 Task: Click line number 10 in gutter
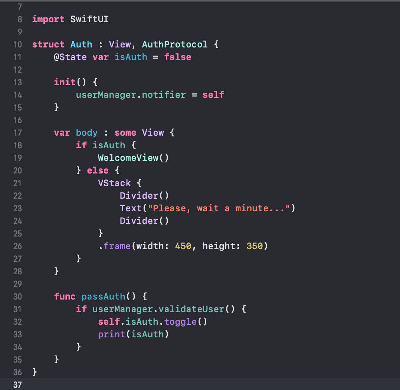point(17,44)
